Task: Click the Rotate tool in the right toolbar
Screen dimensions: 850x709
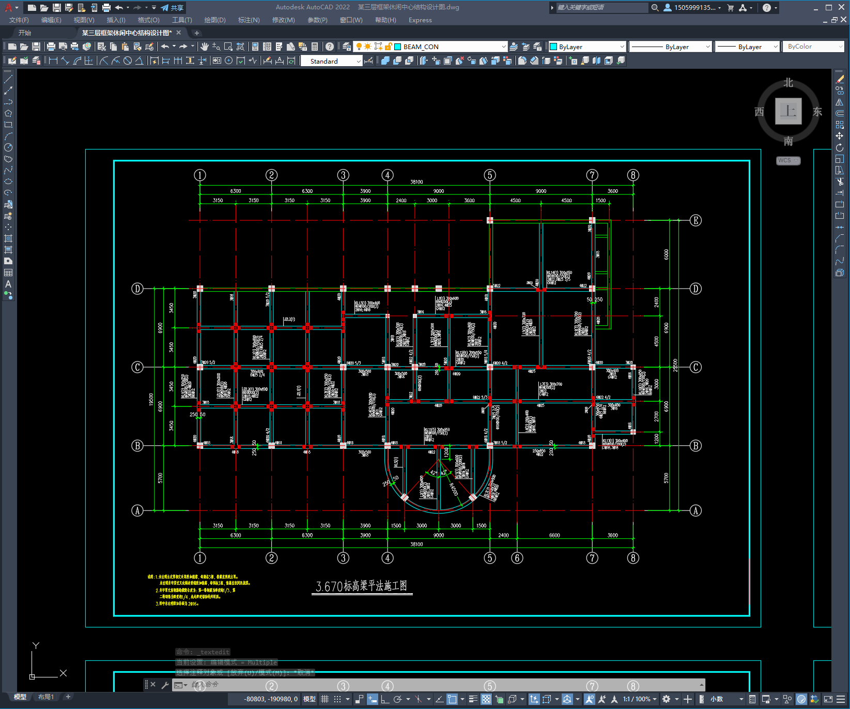Action: pyautogui.click(x=840, y=147)
